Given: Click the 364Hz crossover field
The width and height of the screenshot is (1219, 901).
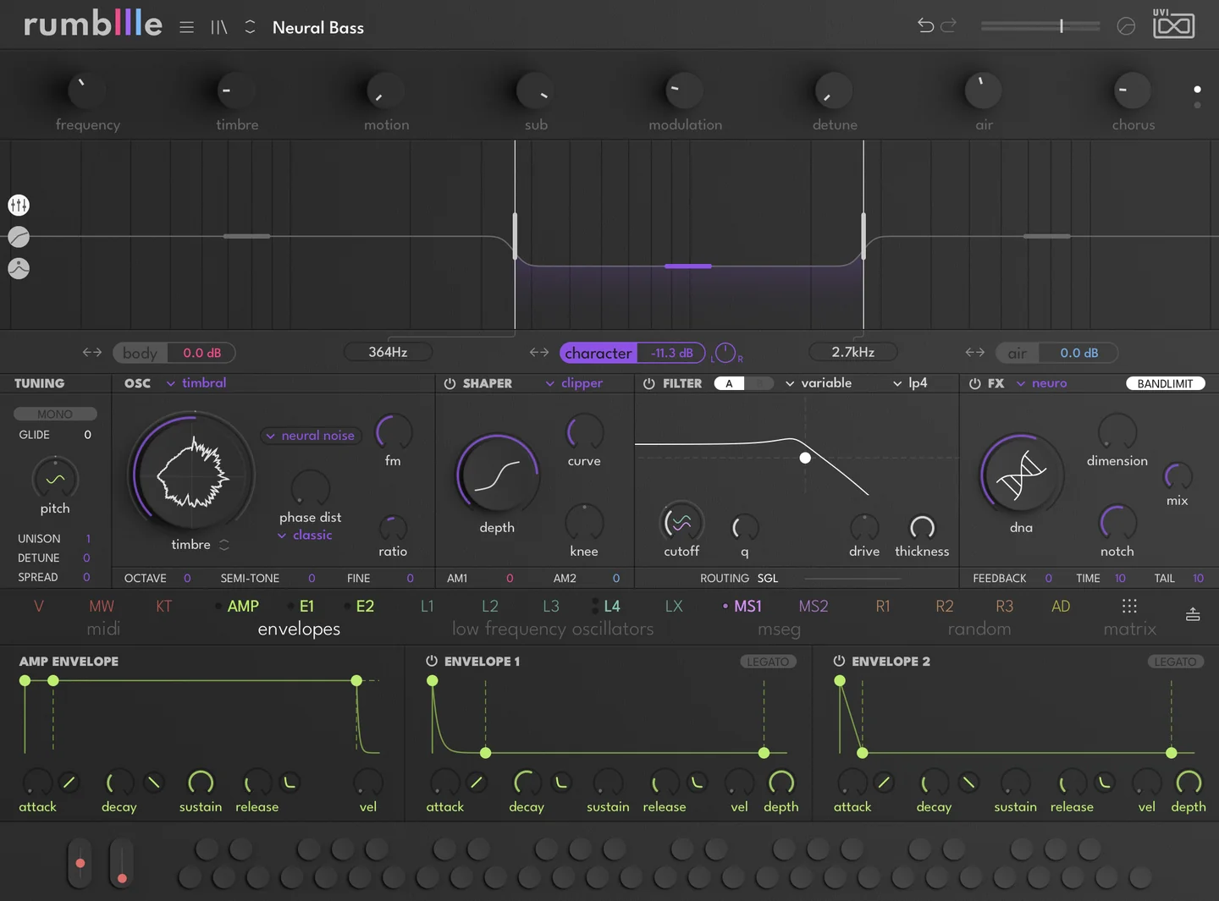Looking at the screenshot, I should pos(388,352).
